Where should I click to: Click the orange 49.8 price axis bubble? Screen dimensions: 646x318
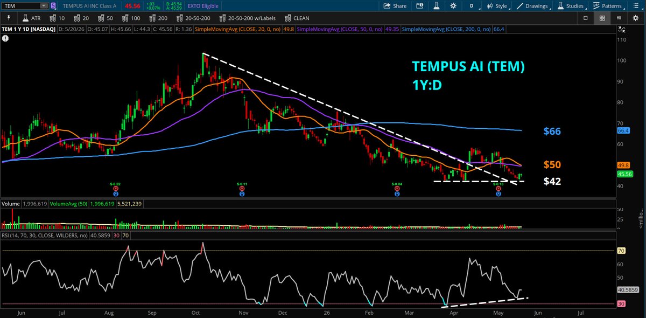coord(623,165)
